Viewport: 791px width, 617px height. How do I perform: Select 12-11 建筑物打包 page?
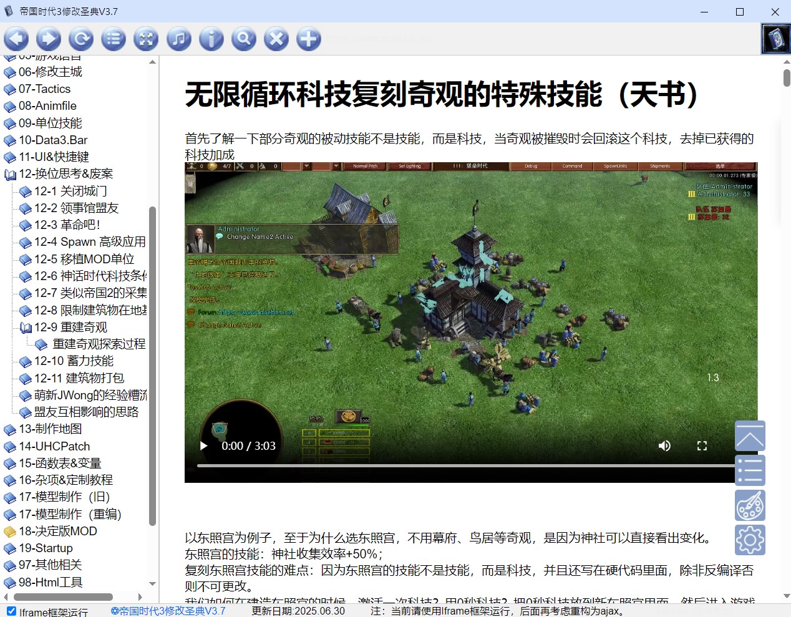(79, 378)
